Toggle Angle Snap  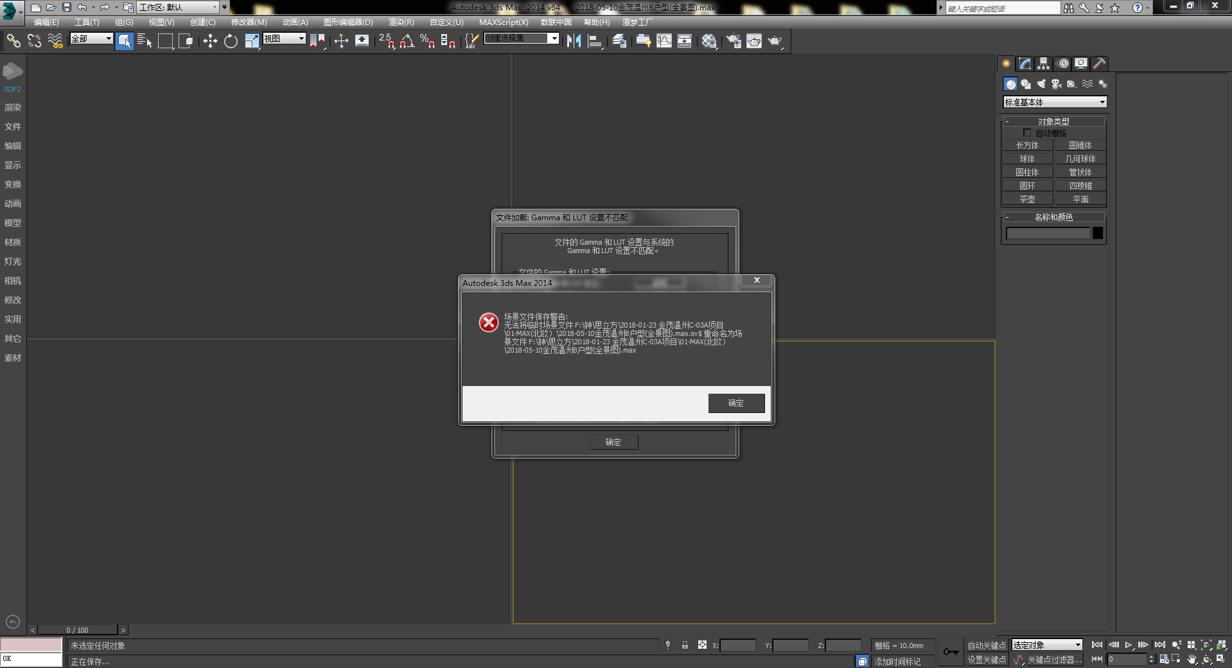click(407, 41)
